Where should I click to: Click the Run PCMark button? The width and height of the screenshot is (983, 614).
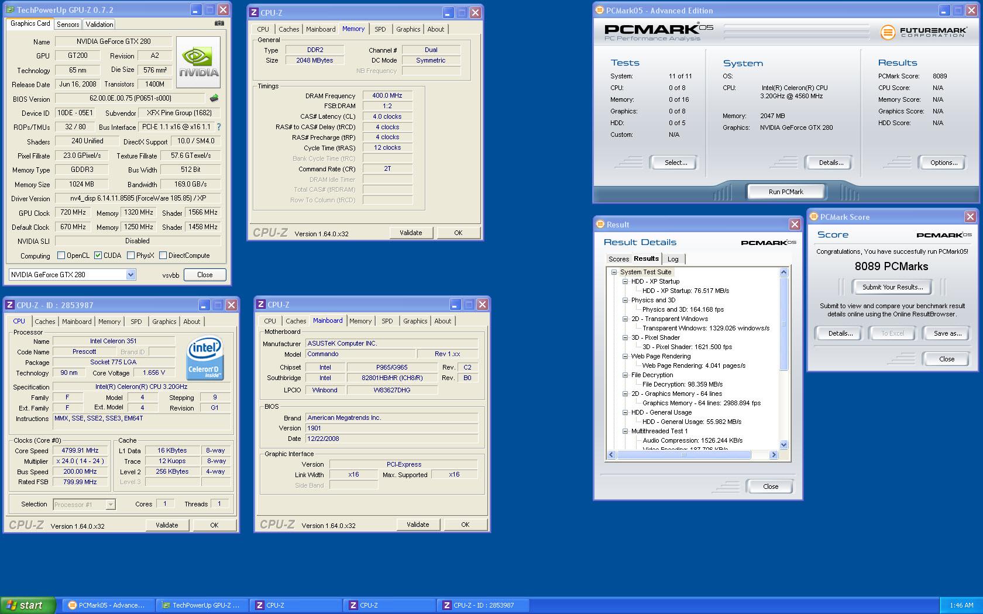pyautogui.click(x=786, y=192)
